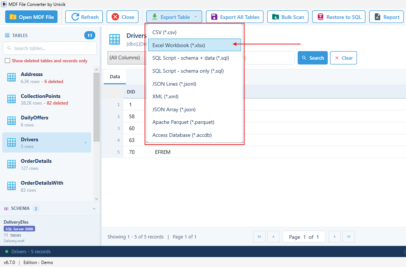
Task: Click the CollectionPoints table grid icon
Action: coord(11,99)
